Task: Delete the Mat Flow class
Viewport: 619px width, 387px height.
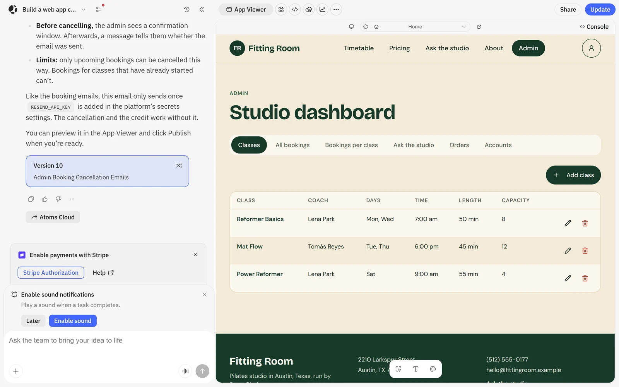Action: [x=585, y=251]
